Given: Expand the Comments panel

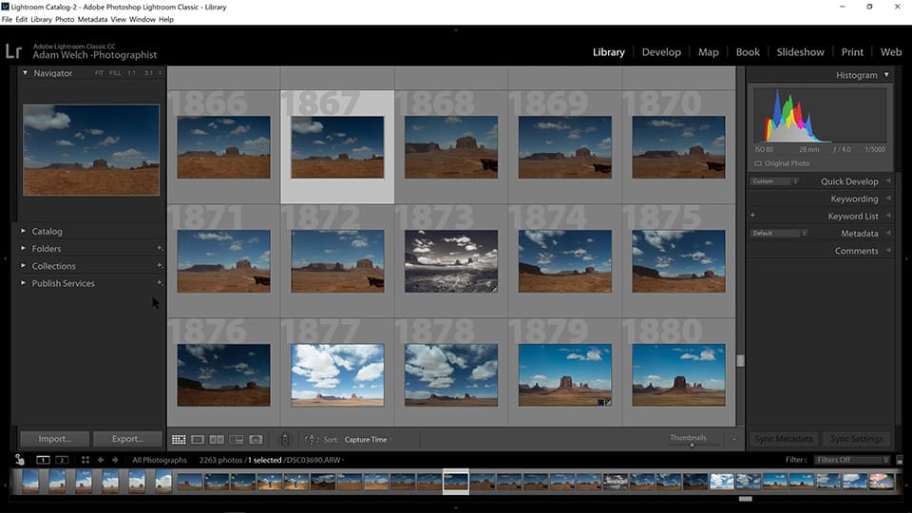Looking at the screenshot, I should pos(888,251).
